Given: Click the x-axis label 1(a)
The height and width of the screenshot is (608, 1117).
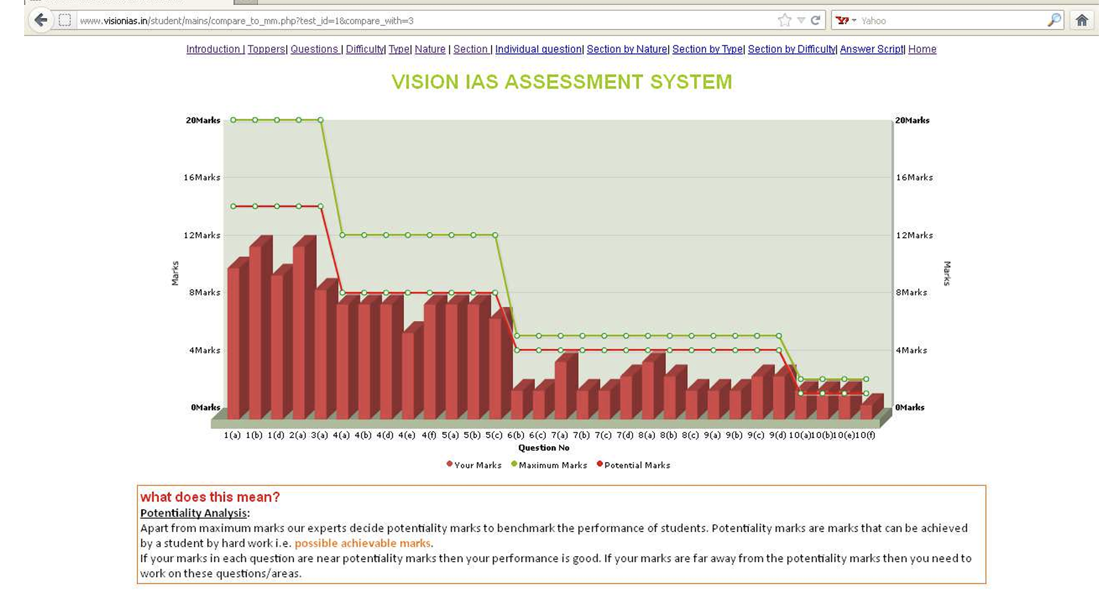Looking at the screenshot, I should 232,435.
